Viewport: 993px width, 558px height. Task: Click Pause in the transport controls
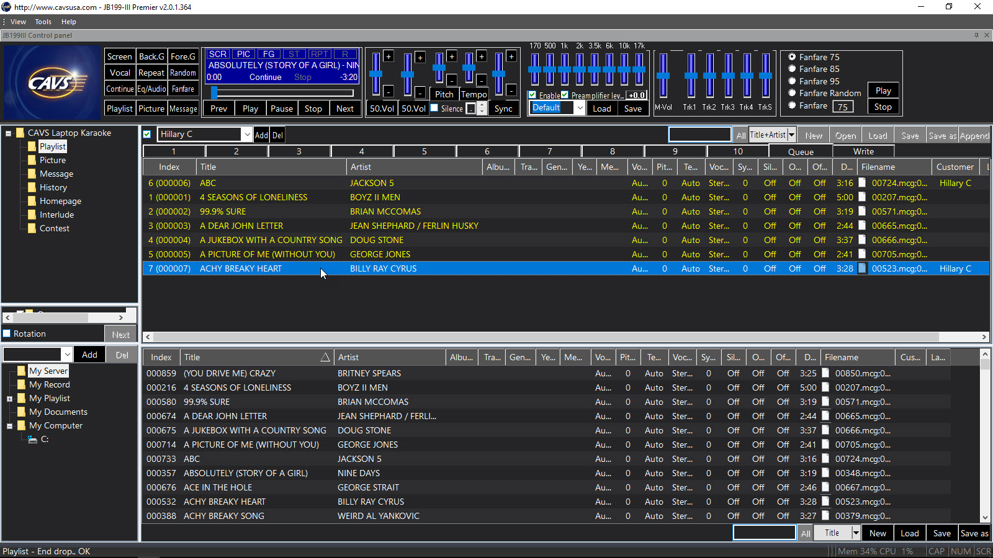click(282, 108)
